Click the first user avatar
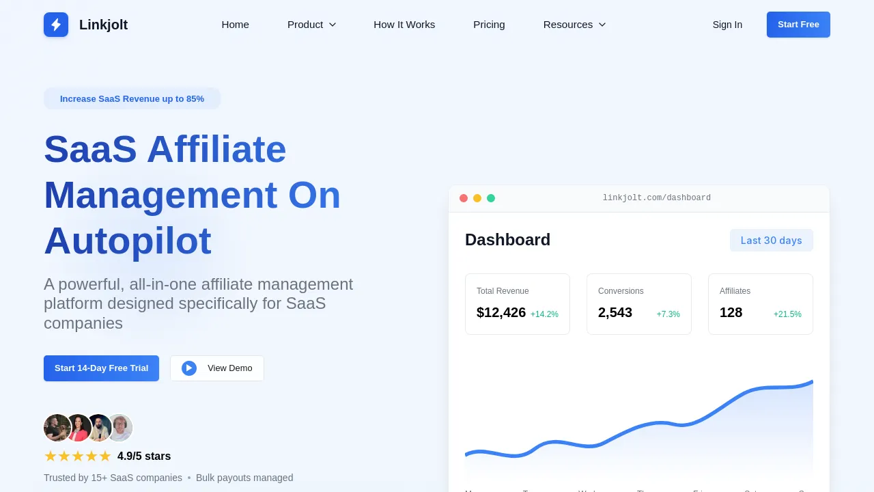874x492 pixels. [x=56, y=428]
